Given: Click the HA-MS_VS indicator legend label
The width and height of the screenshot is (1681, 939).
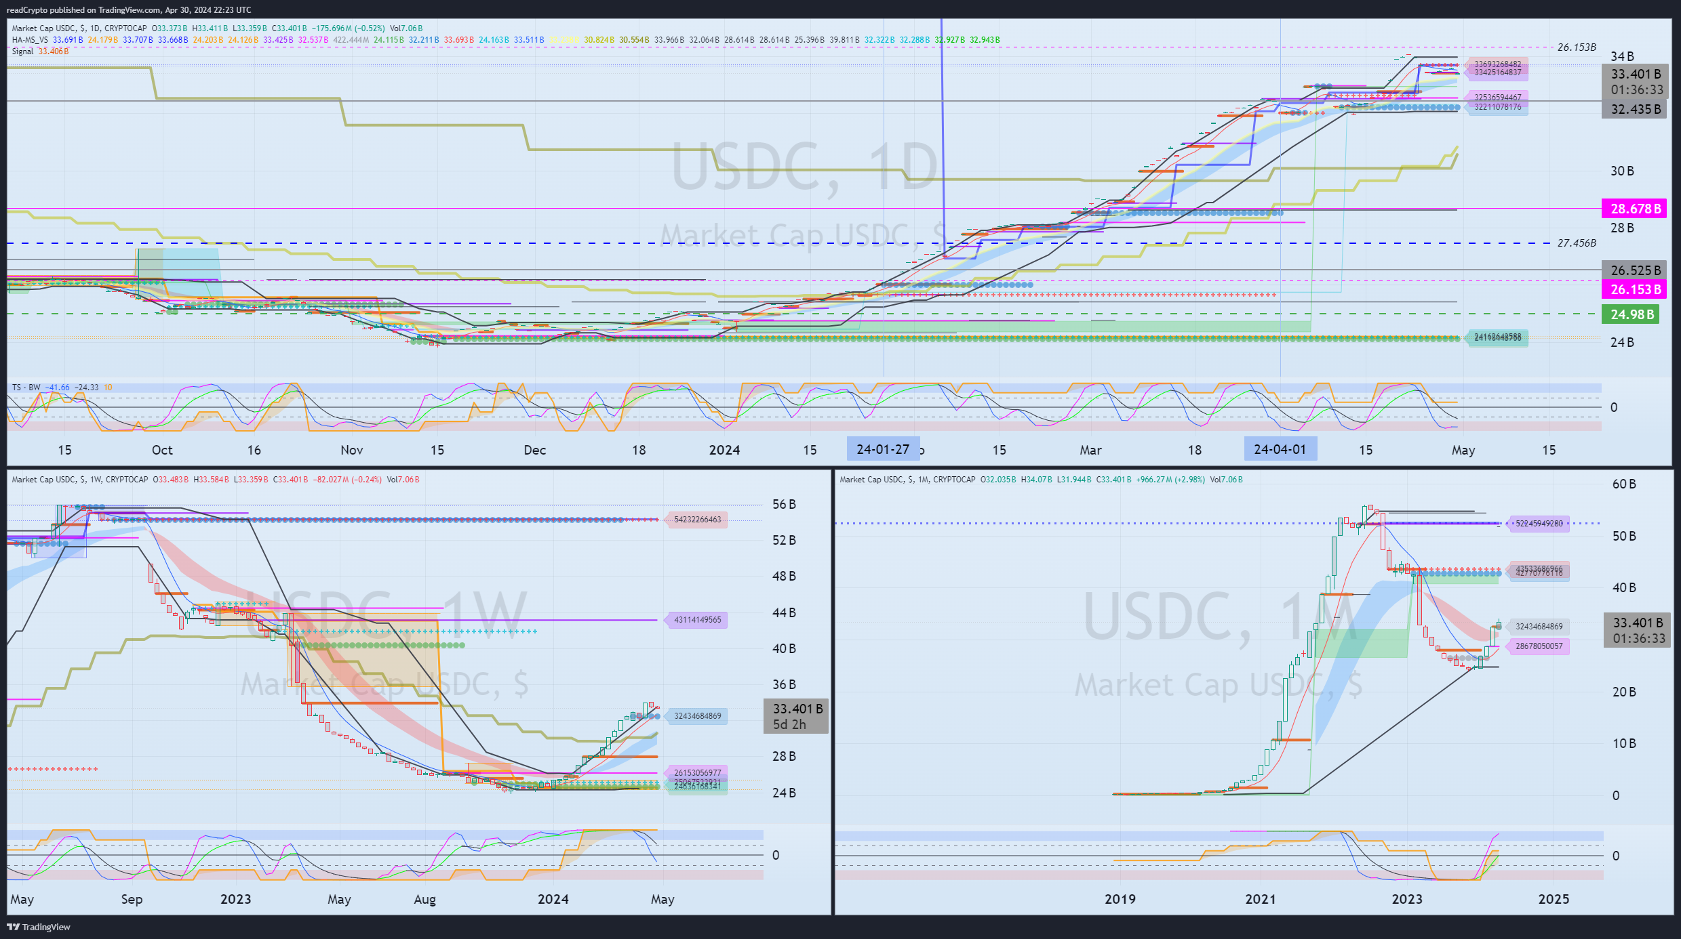Looking at the screenshot, I should coord(30,40).
